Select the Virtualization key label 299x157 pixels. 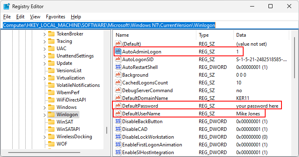click(x=70, y=78)
